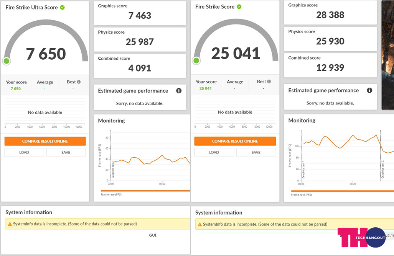Click green Your score value 25 041
The image size is (394, 256).
pyautogui.click(x=206, y=88)
